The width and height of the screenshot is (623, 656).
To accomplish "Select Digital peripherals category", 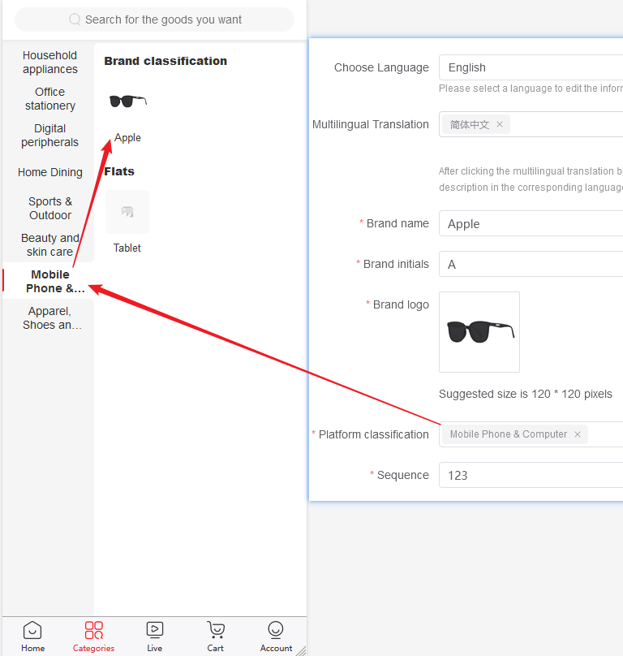I will point(50,135).
